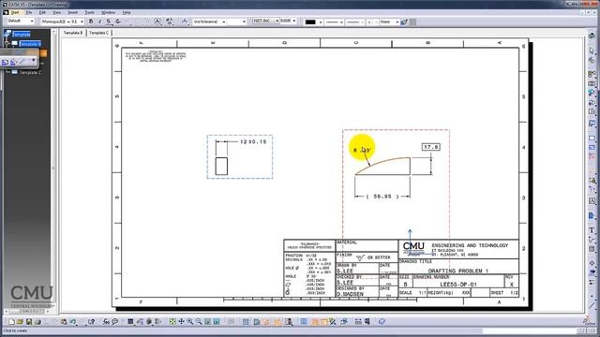Expand the Template B tree node

(7, 44)
